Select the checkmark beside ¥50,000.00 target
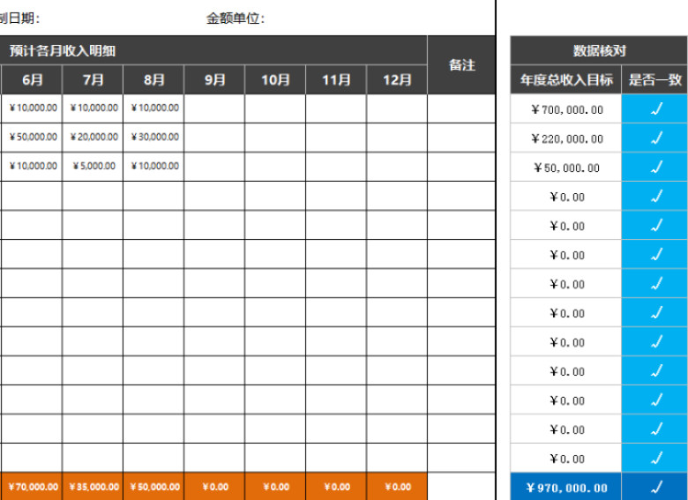The height and width of the screenshot is (500, 688). tap(656, 167)
